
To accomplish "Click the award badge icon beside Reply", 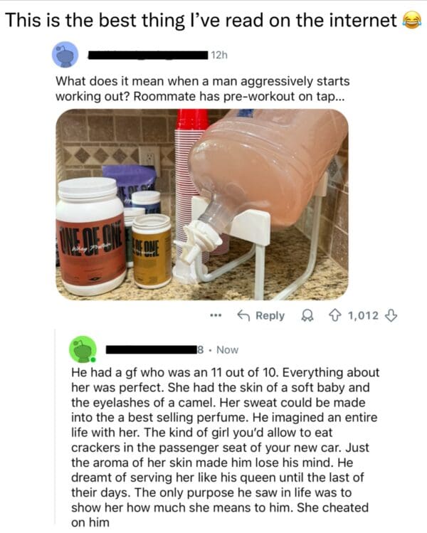I will coord(307,316).
